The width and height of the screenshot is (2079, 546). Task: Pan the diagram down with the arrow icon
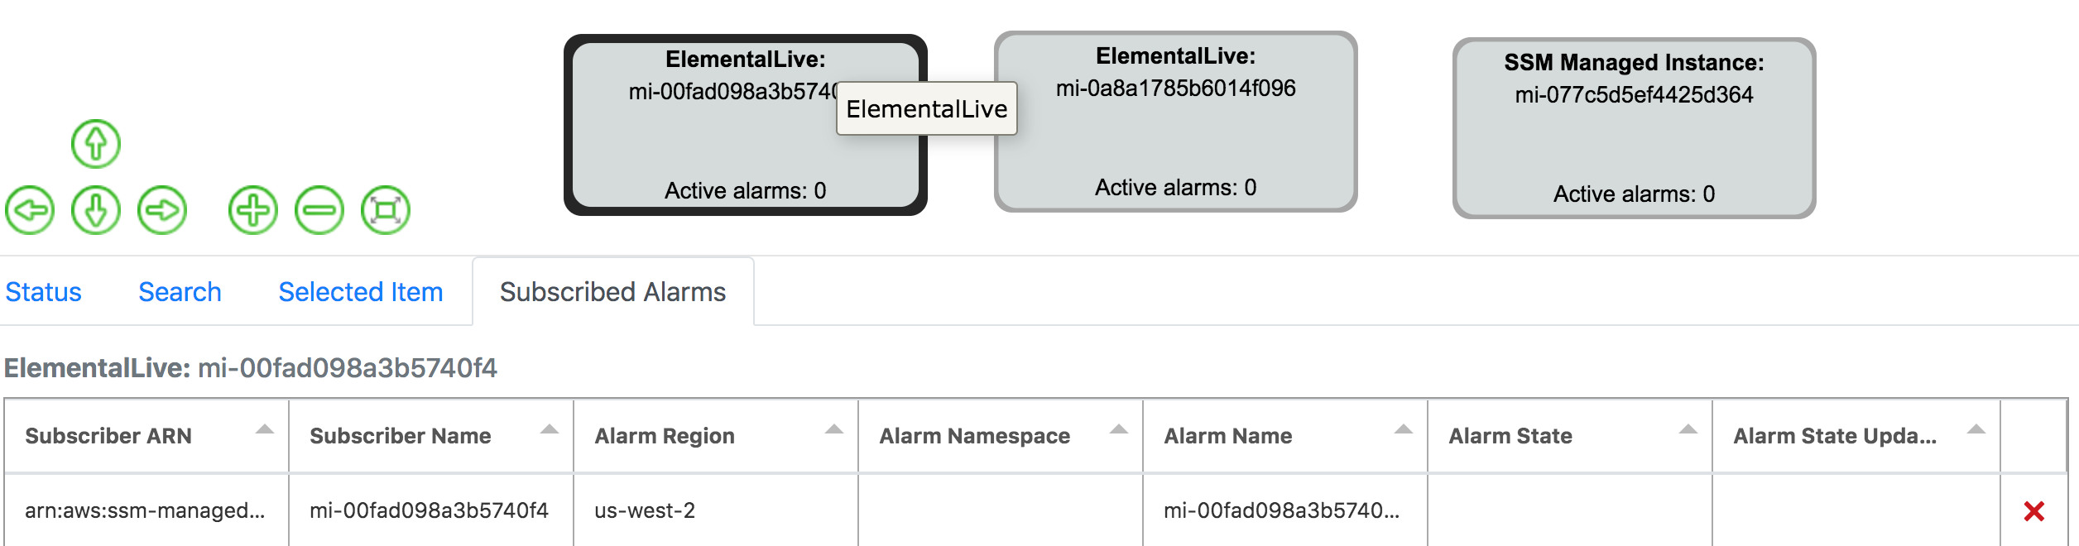tap(96, 210)
